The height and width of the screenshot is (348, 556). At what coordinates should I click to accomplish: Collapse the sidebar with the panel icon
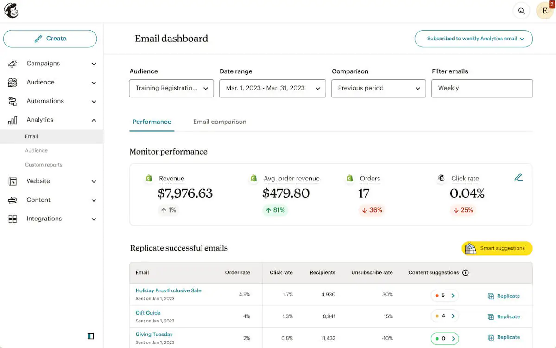pyautogui.click(x=90, y=335)
